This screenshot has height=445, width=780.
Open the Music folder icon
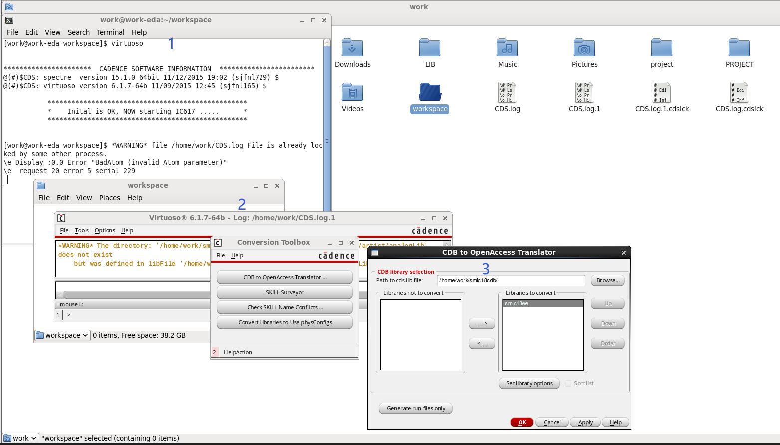(x=507, y=47)
